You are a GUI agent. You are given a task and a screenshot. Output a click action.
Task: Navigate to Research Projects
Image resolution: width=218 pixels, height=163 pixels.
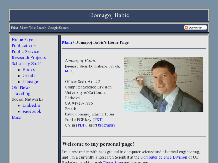29,57
